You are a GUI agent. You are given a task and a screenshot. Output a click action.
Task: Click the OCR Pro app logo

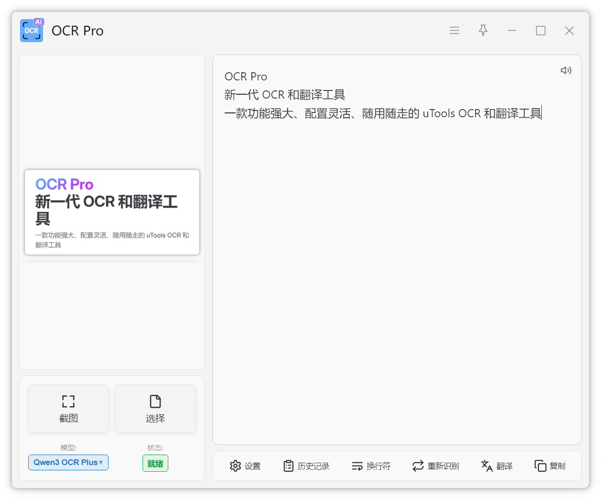pyautogui.click(x=32, y=31)
